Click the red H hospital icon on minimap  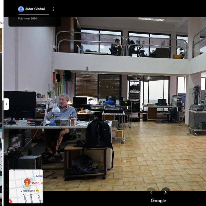pos(10,201)
